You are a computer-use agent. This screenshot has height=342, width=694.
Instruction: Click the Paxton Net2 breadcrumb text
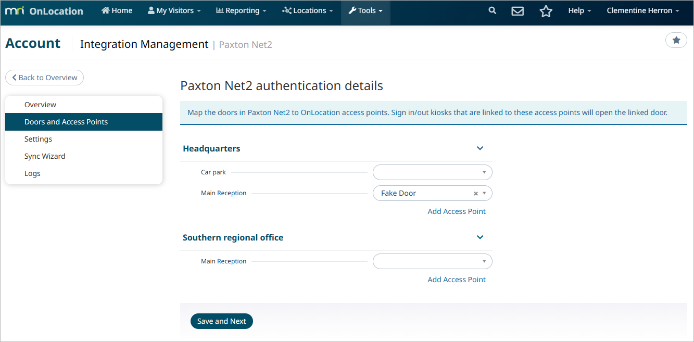245,45
